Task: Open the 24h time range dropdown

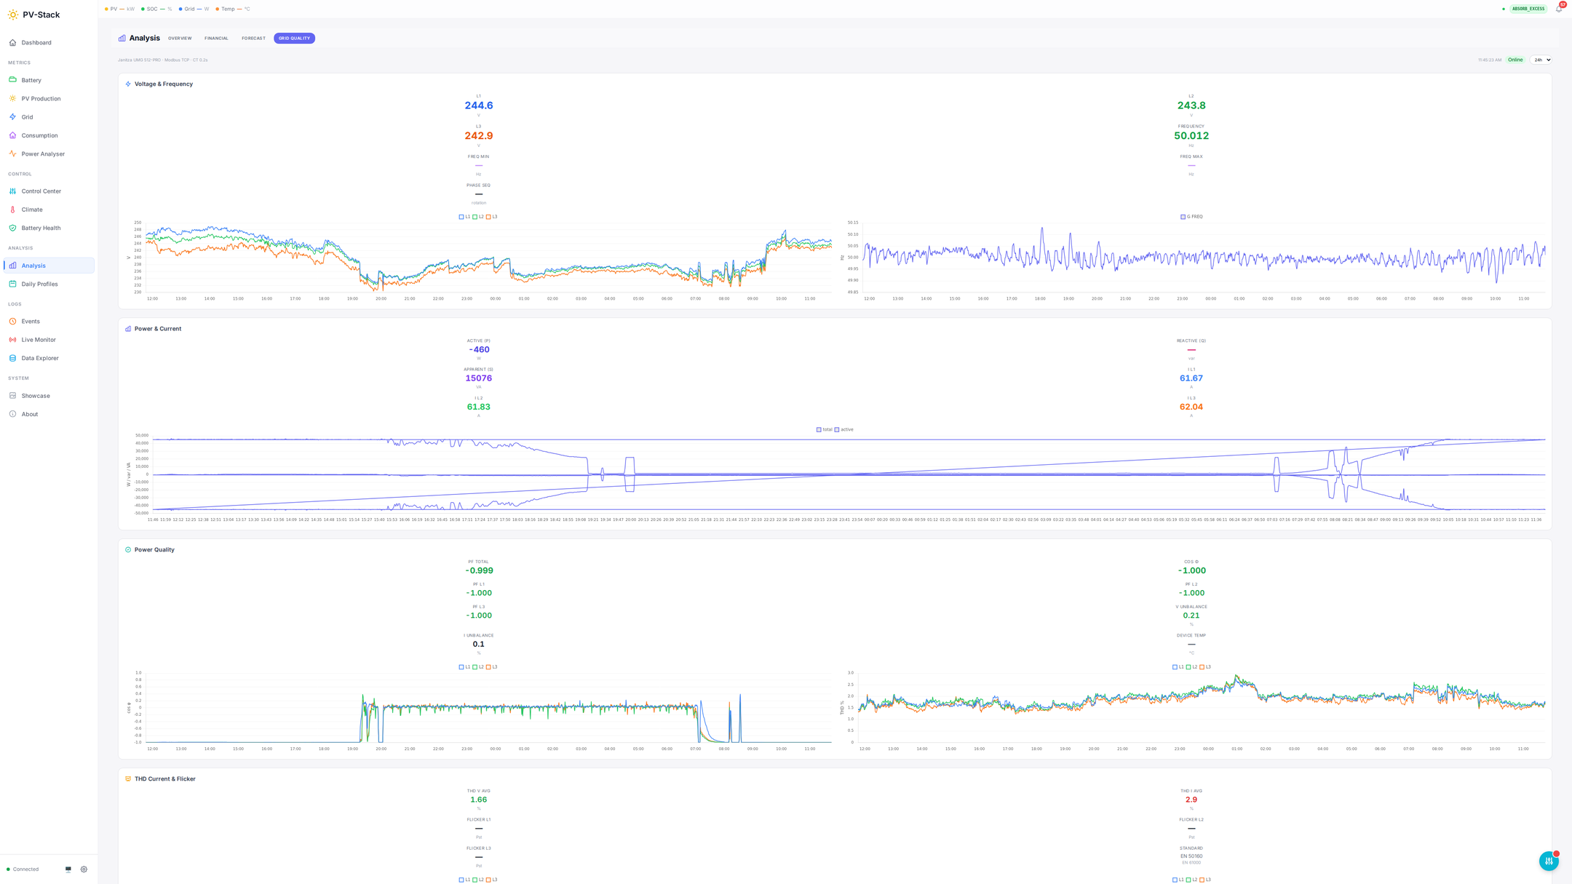Action: click(x=1541, y=60)
